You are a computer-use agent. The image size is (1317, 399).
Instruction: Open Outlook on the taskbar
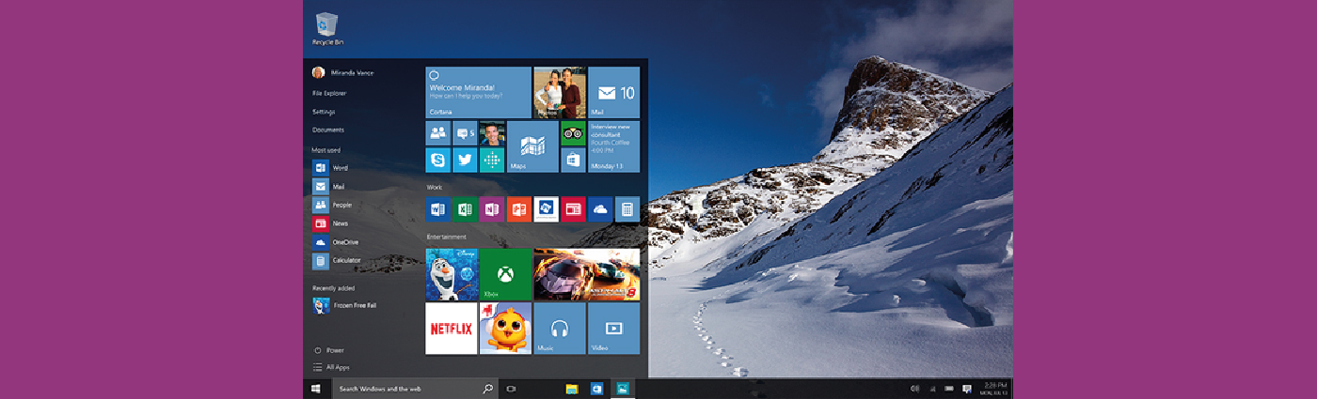tap(596, 389)
